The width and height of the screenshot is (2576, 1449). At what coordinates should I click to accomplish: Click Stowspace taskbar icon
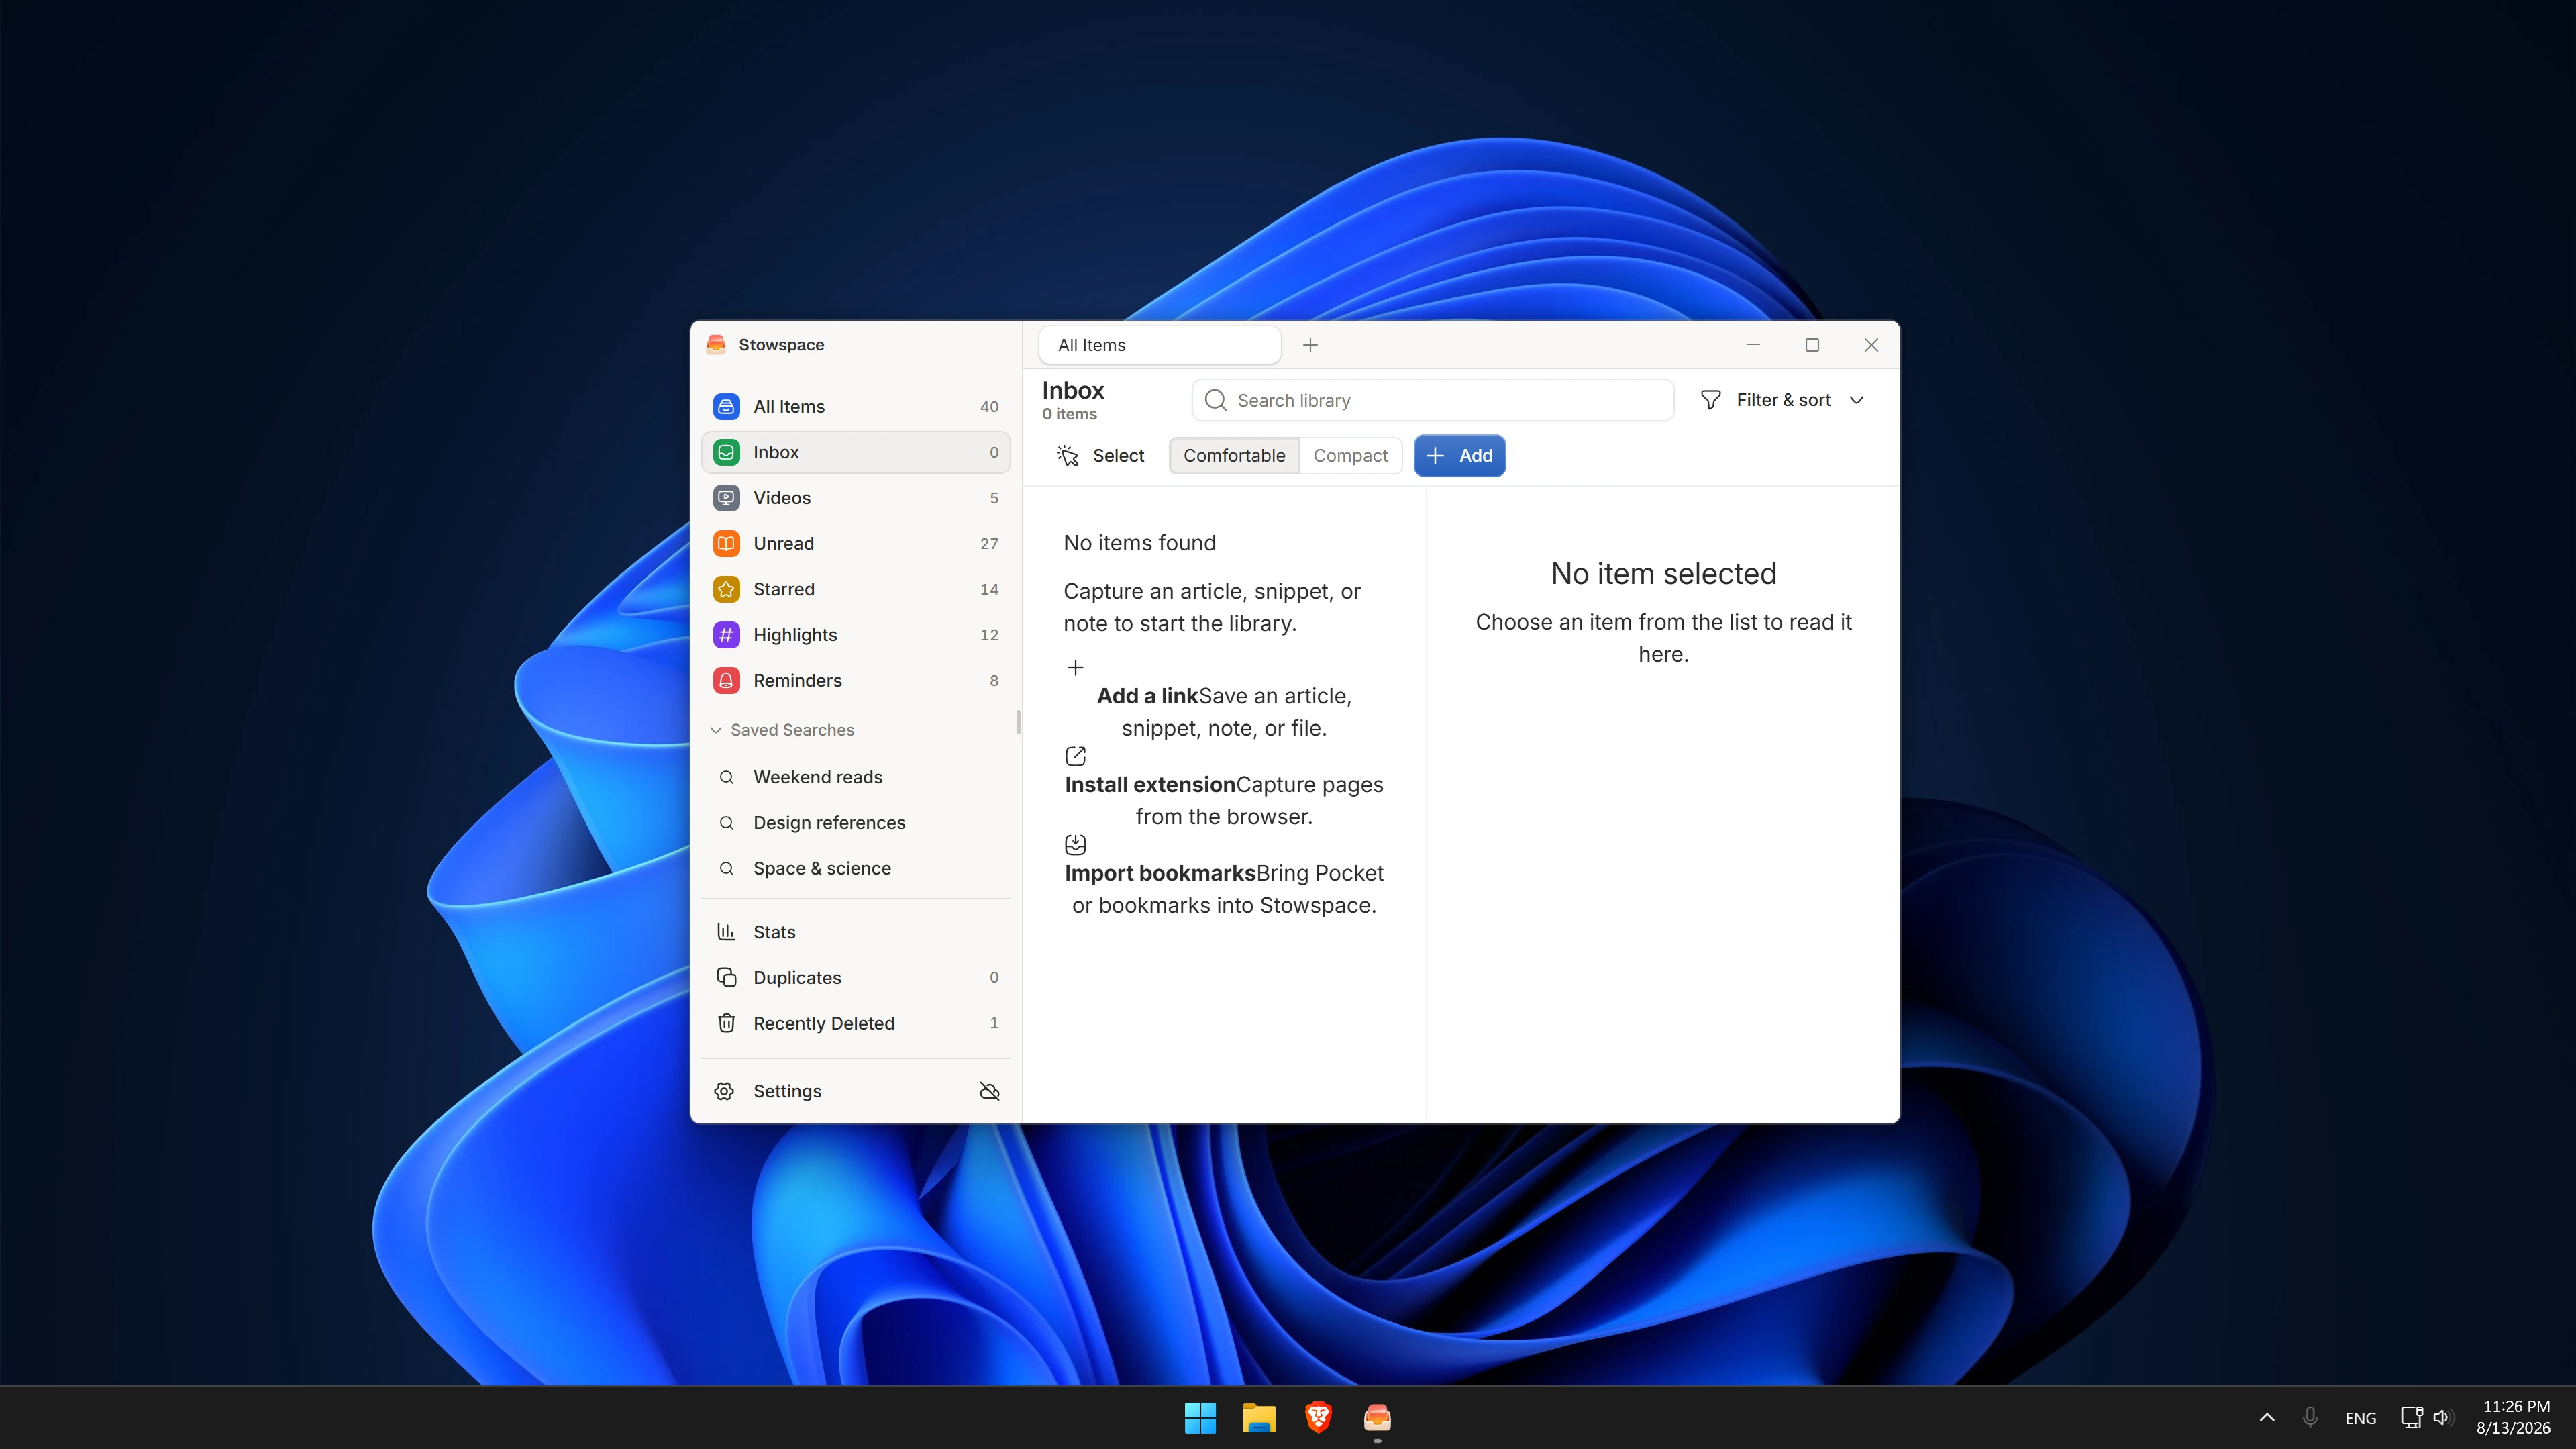point(1377,1417)
